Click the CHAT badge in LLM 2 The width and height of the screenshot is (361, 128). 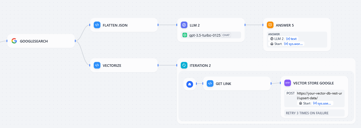[226, 35]
